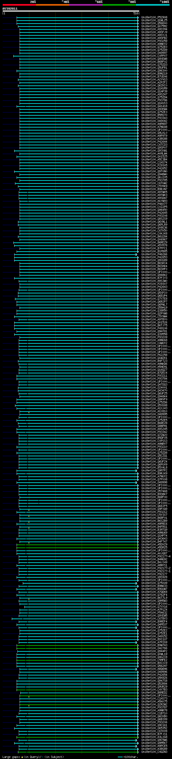Click the red 20% identity legend segment
Viewport: 172px width, 759px height.
point(19,5)
